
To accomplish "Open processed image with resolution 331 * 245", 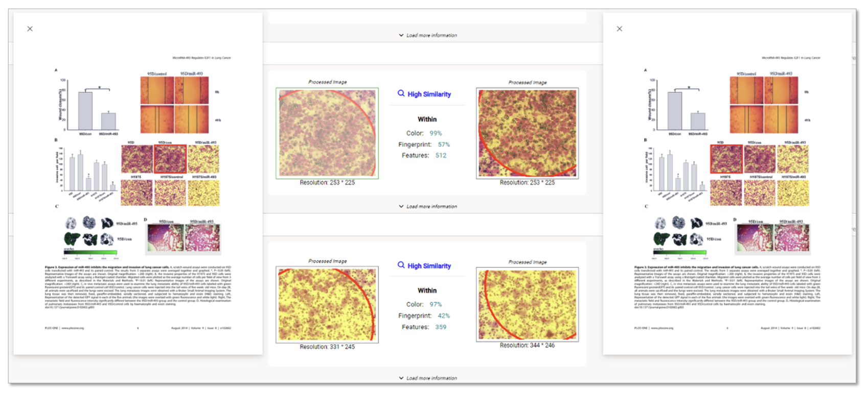I will click(327, 305).
